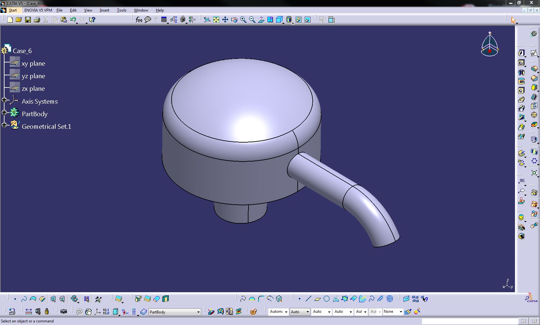Click the Shading view mode cylinder icon
Image resolution: width=540 pixels, height=325 pixels.
point(289,20)
